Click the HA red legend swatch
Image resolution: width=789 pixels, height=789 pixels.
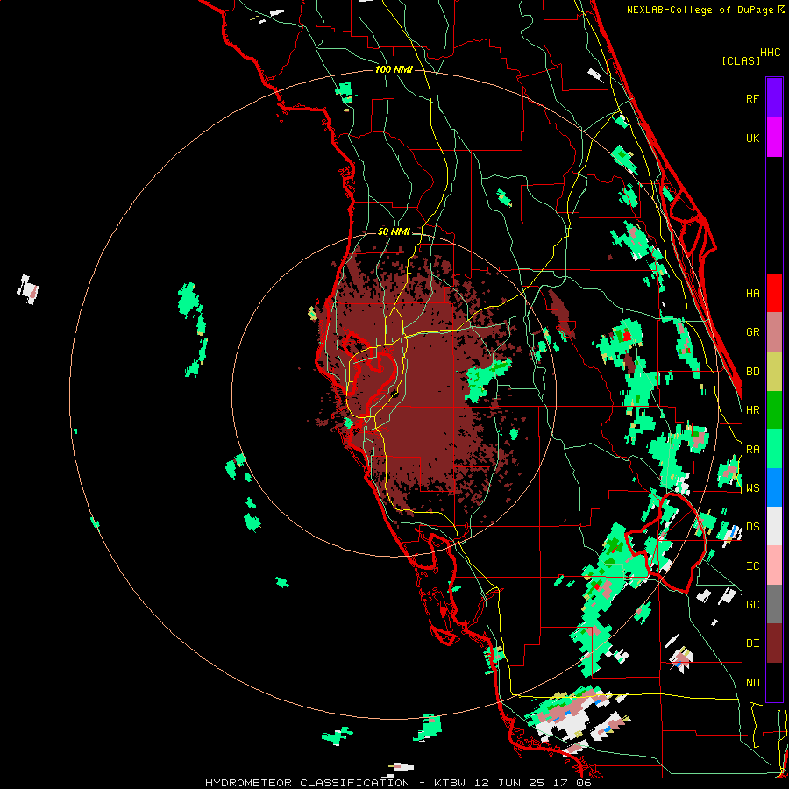[774, 293]
